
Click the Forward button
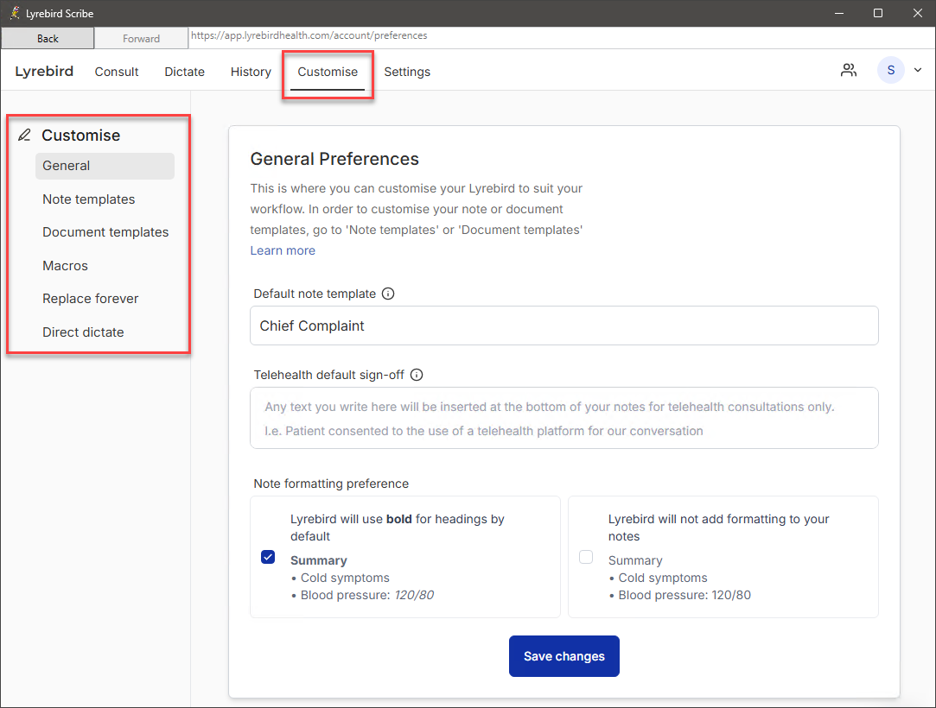[x=142, y=38]
